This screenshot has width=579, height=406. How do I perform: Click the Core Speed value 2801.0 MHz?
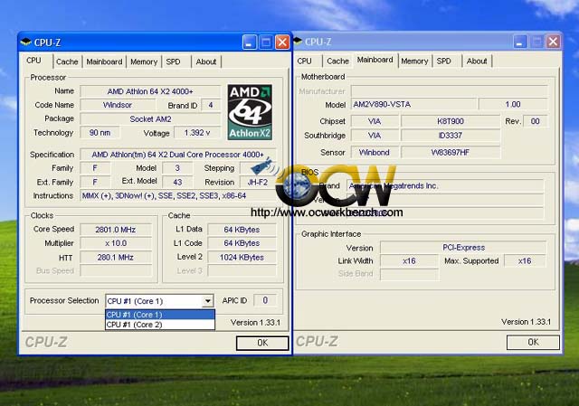click(x=116, y=230)
